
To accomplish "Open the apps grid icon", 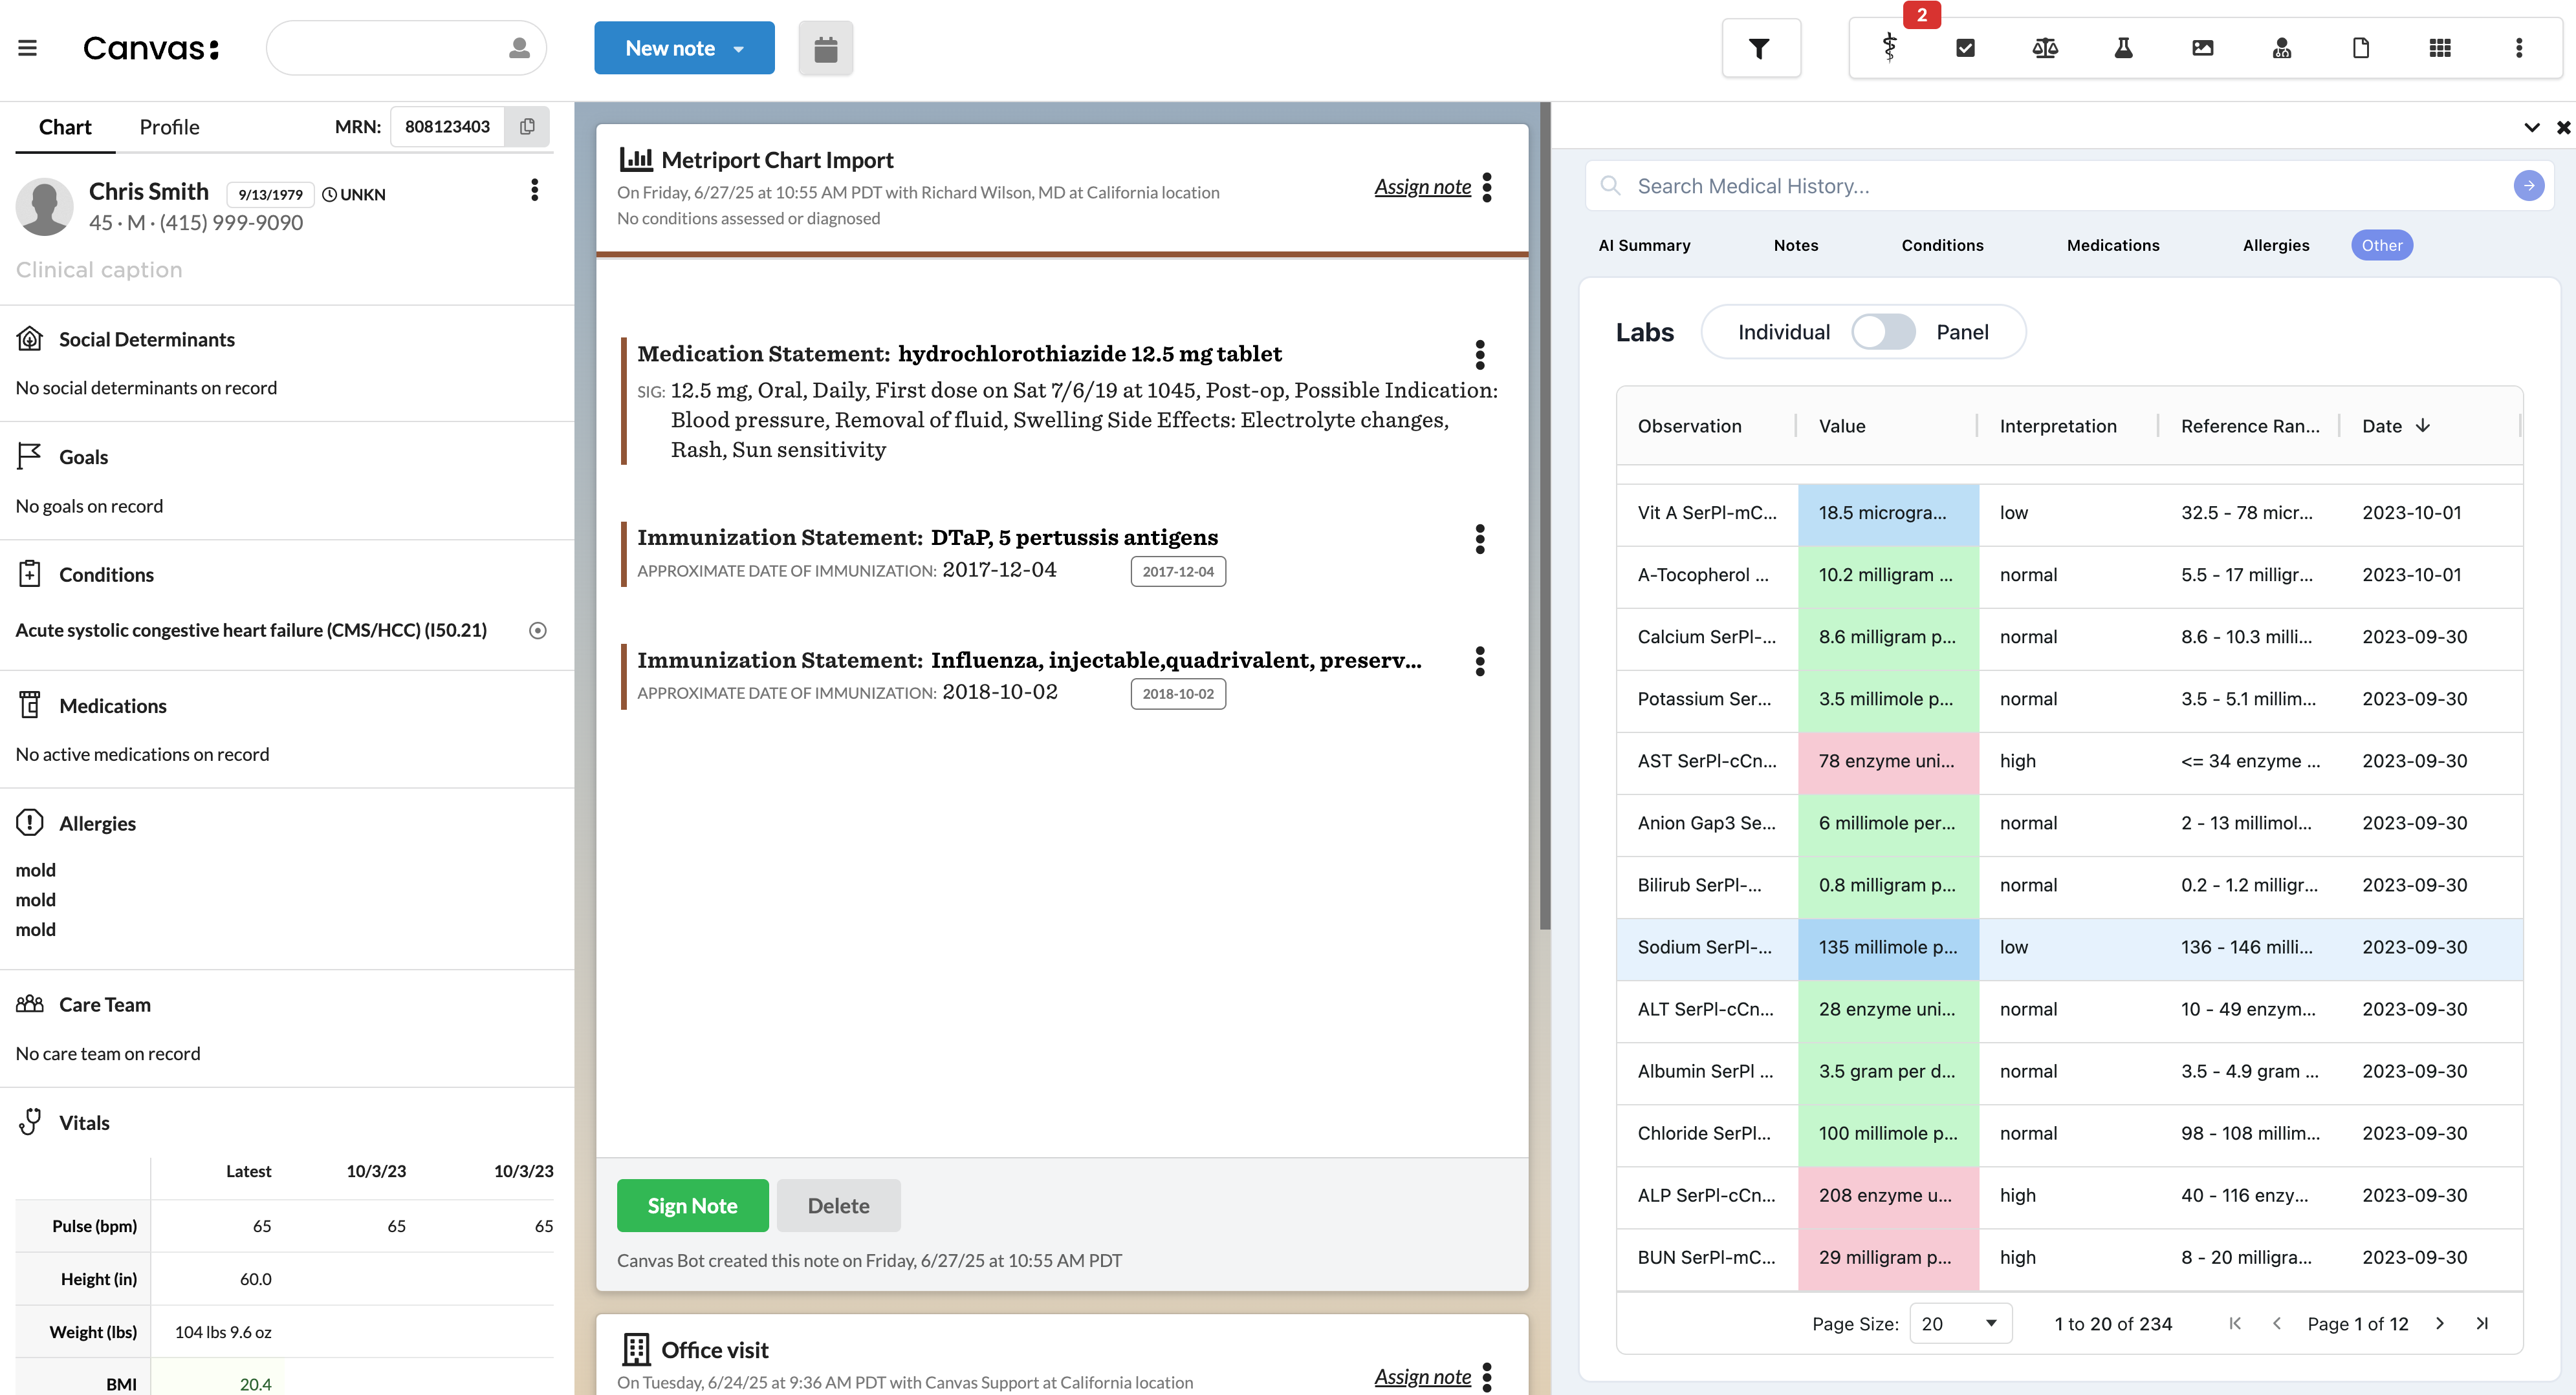I will 2439,47.
